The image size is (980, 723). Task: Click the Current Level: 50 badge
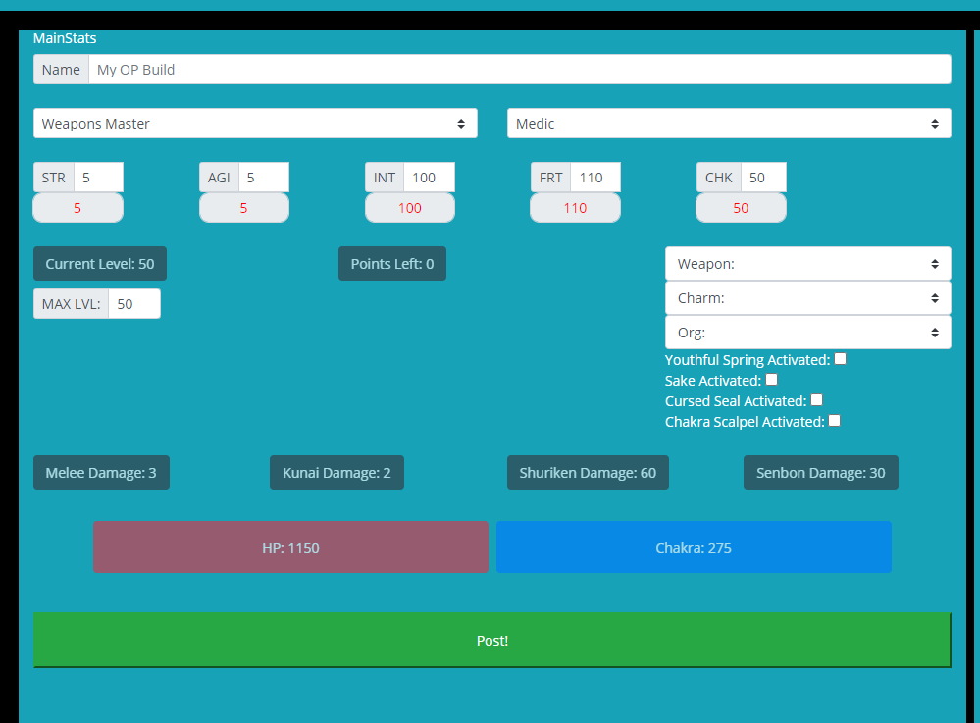tap(100, 264)
